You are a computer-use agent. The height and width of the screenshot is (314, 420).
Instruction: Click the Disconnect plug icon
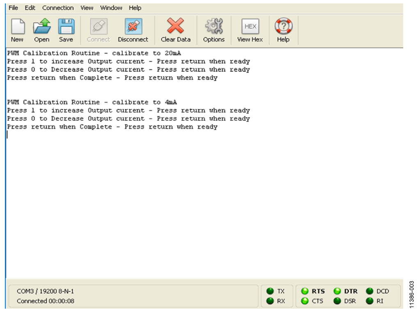click(133, 26)
